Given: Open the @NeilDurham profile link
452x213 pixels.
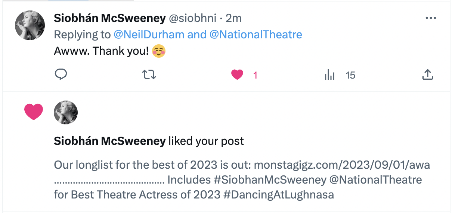Looking at the screenshot, I should point(149,35).
